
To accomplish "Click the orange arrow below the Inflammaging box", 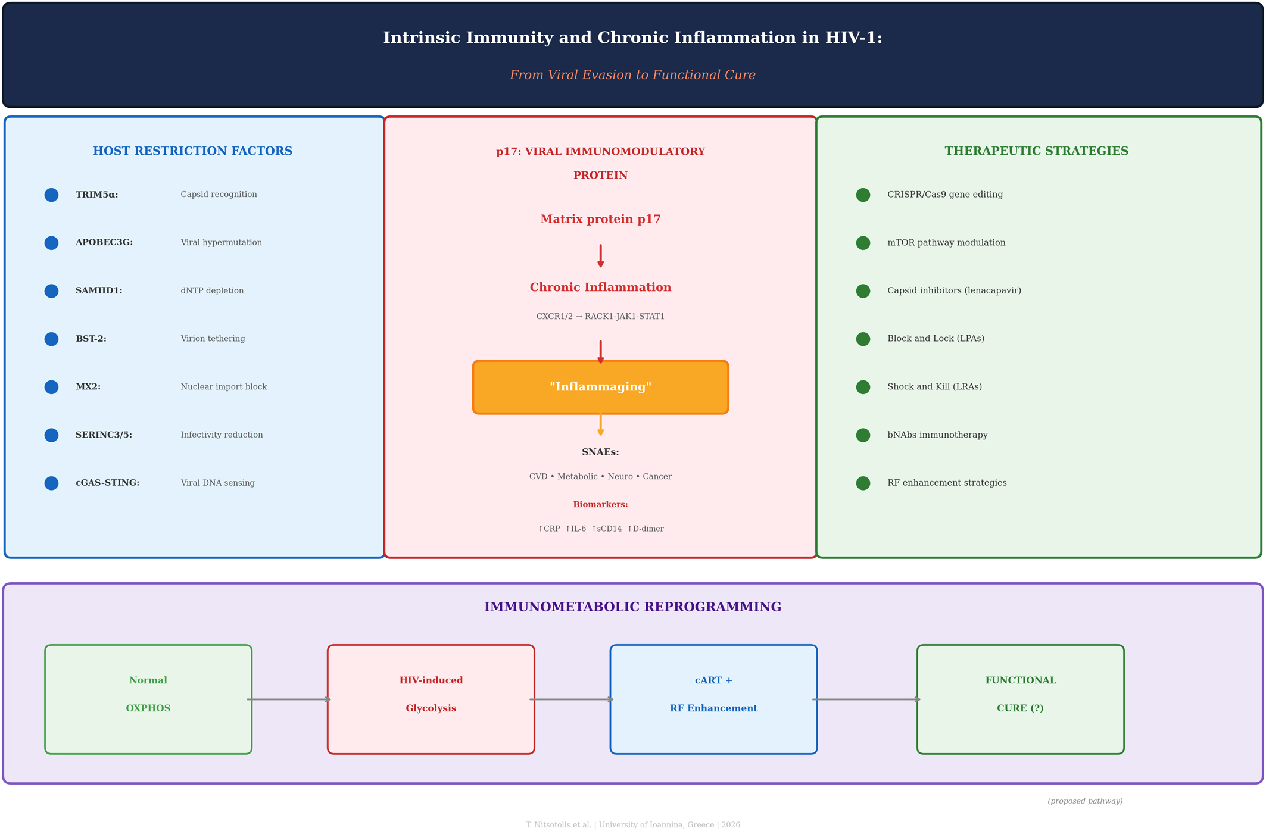I will pos(600,424).
